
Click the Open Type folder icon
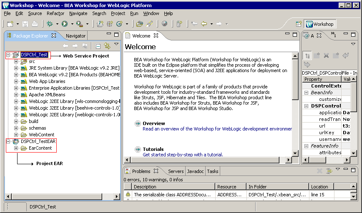pyautogui.click(x=139, y=24)
